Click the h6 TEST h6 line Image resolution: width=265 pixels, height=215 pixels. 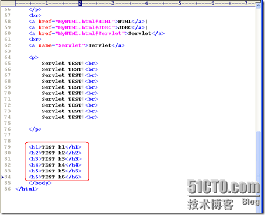(55, 177)
